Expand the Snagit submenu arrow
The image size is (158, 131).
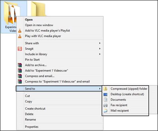(100, 49)
